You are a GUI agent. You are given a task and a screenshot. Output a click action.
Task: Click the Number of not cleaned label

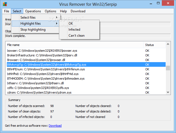tap(90, 117)
